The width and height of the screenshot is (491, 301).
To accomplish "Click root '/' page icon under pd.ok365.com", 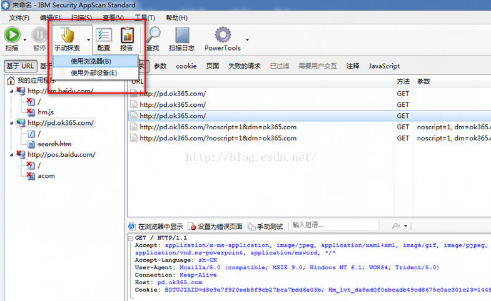I will (x=31, y=134).
